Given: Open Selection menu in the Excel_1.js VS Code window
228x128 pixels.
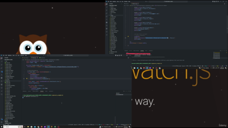Looking at the screenshot, I should (10, 55).
